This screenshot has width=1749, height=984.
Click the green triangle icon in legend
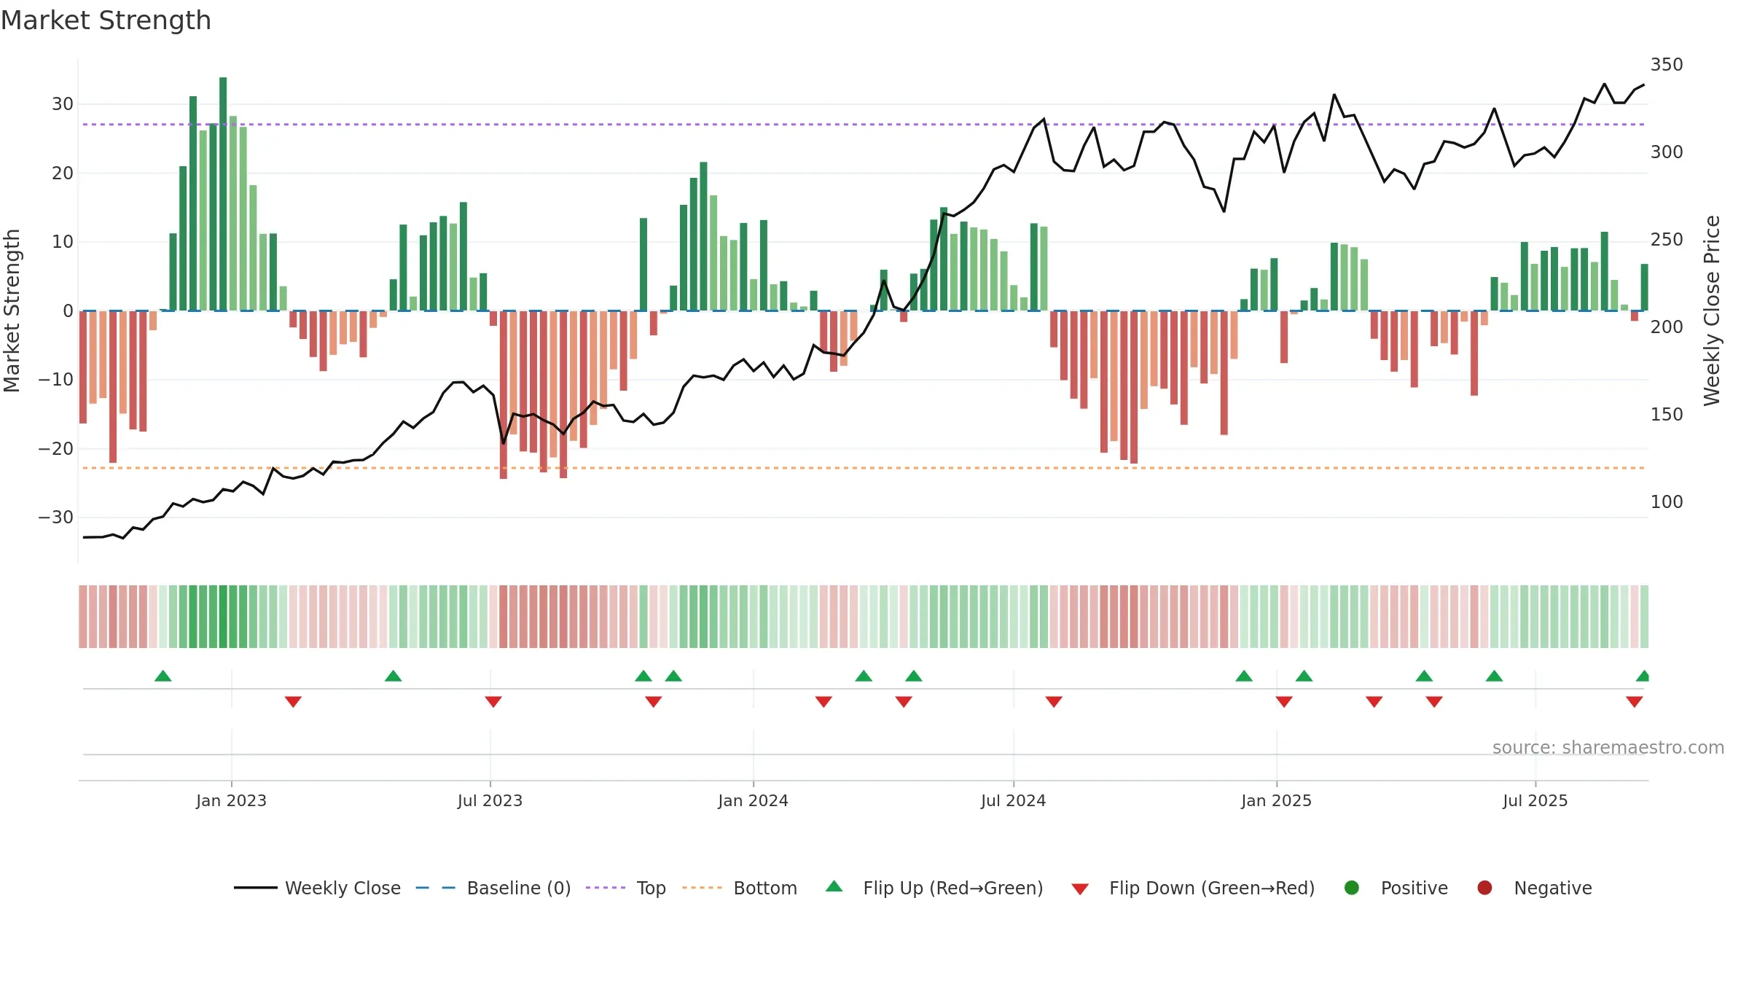pyautogui.click(x=834, y=886)
